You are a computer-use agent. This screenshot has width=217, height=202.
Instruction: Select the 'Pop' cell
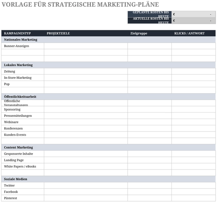pyautogui.click(x=23, y=84)
